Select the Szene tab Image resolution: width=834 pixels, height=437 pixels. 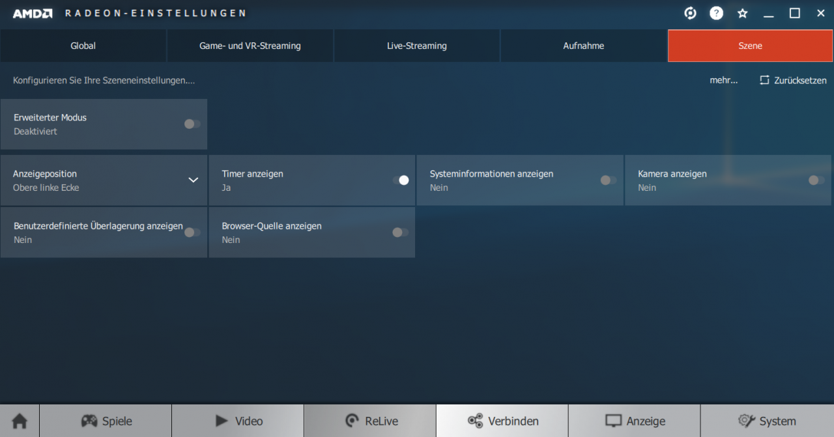751,46
